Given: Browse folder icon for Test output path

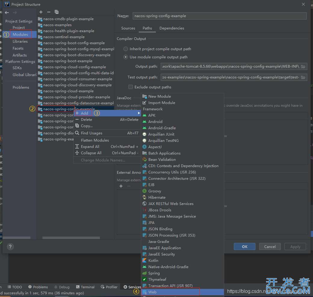Looking at the screenshot, I should (303, 77).
